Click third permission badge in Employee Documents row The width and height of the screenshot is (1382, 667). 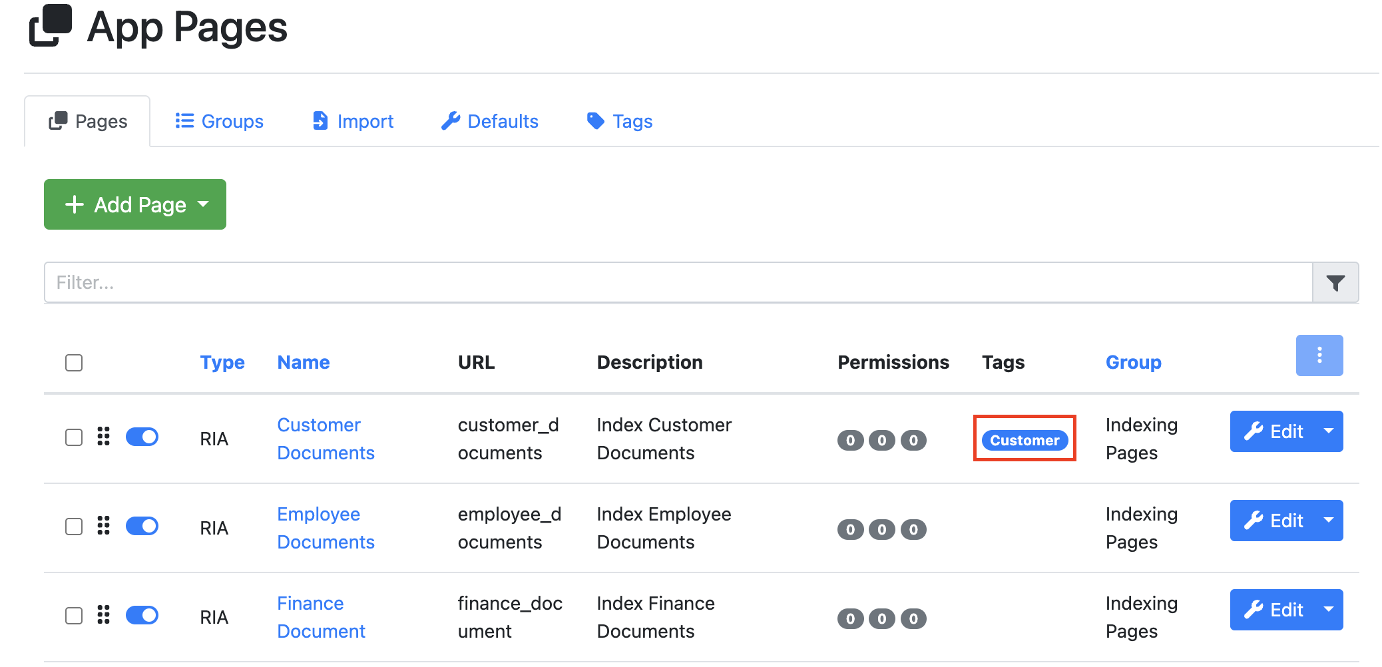click(x=913, y=529)
